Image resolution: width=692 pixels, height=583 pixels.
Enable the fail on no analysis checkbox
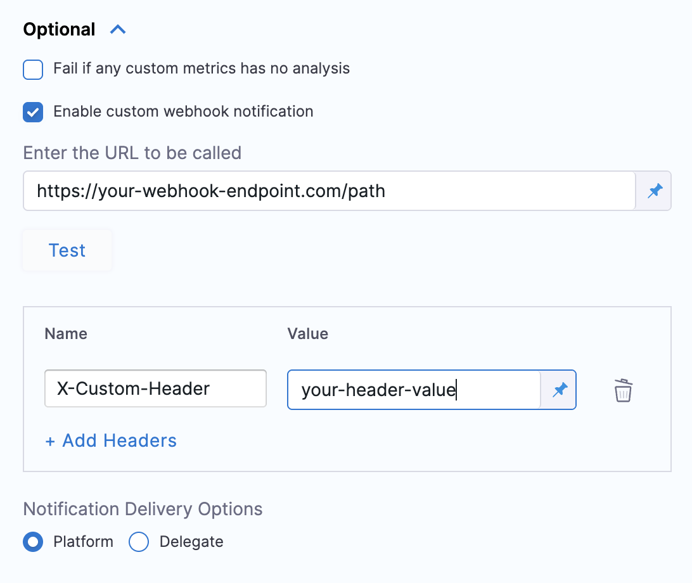(x=33, y=69)
